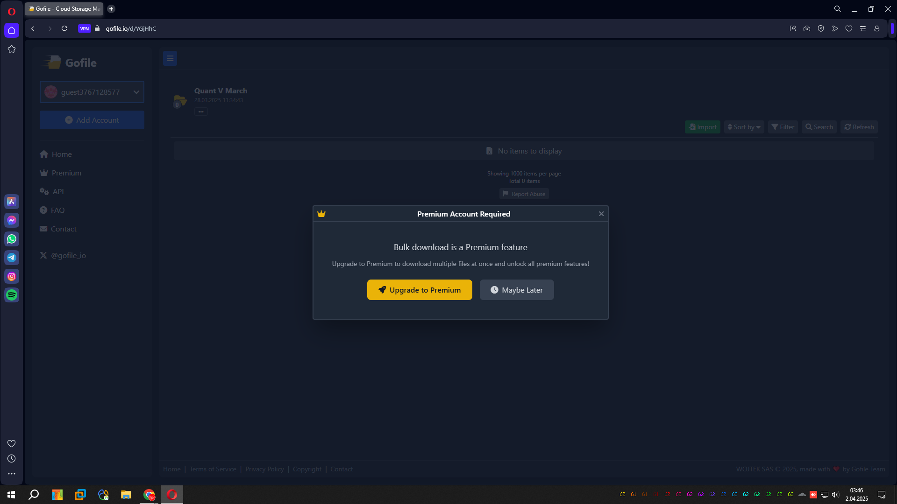
Task: Open Spotify in the Opera sidebar
Action: coord(12,295)
